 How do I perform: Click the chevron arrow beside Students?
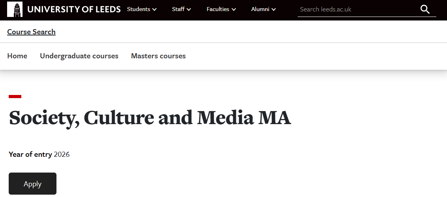(154, 9)
